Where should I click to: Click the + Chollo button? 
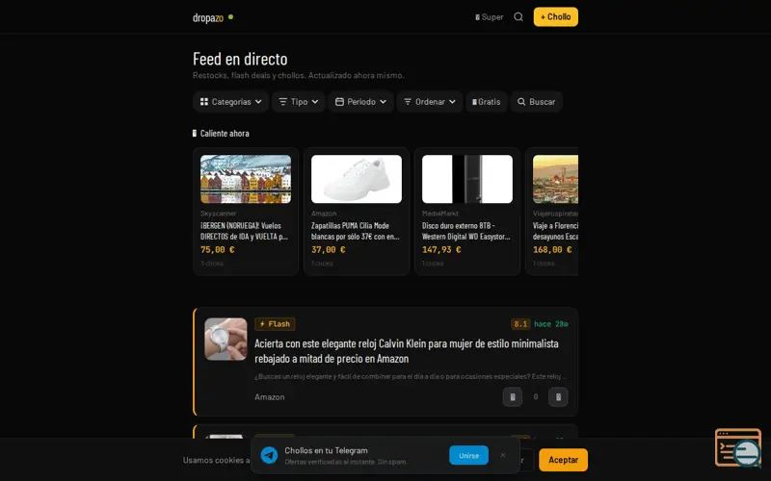[x=556, y=16]
